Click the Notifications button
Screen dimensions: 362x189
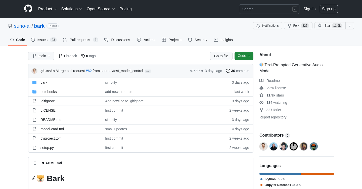pos(267,26)
